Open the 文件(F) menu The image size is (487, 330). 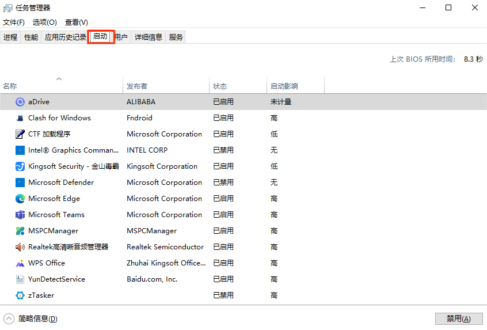click(14, 22)
